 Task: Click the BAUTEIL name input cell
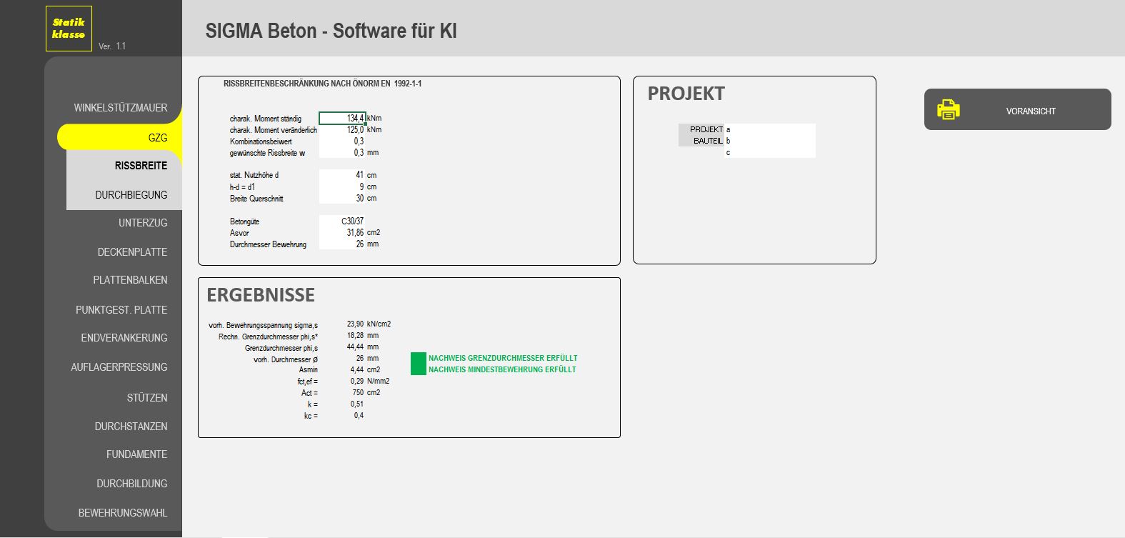pos(770,141)
